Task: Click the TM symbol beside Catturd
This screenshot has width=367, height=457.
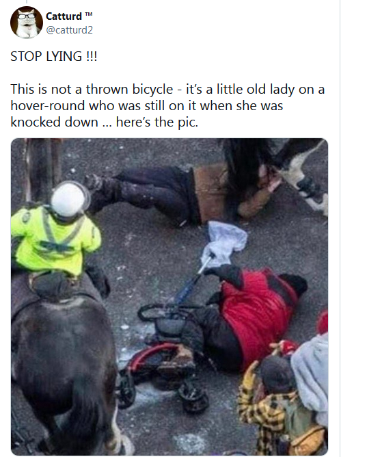Action: coord(89,14)
